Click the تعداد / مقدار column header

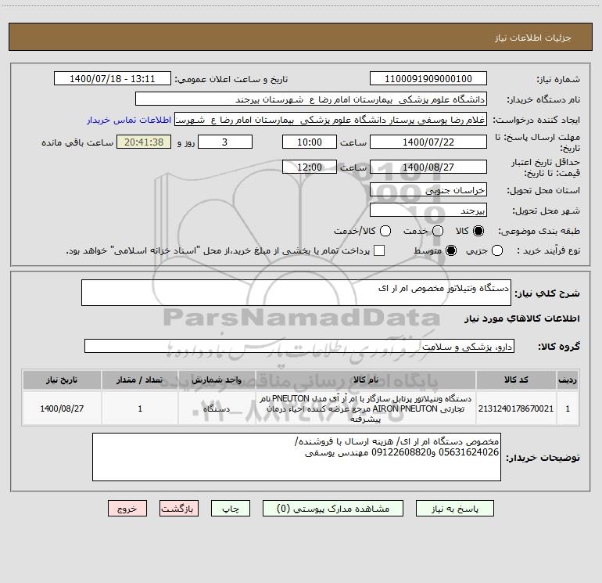(x=140, y=380)
